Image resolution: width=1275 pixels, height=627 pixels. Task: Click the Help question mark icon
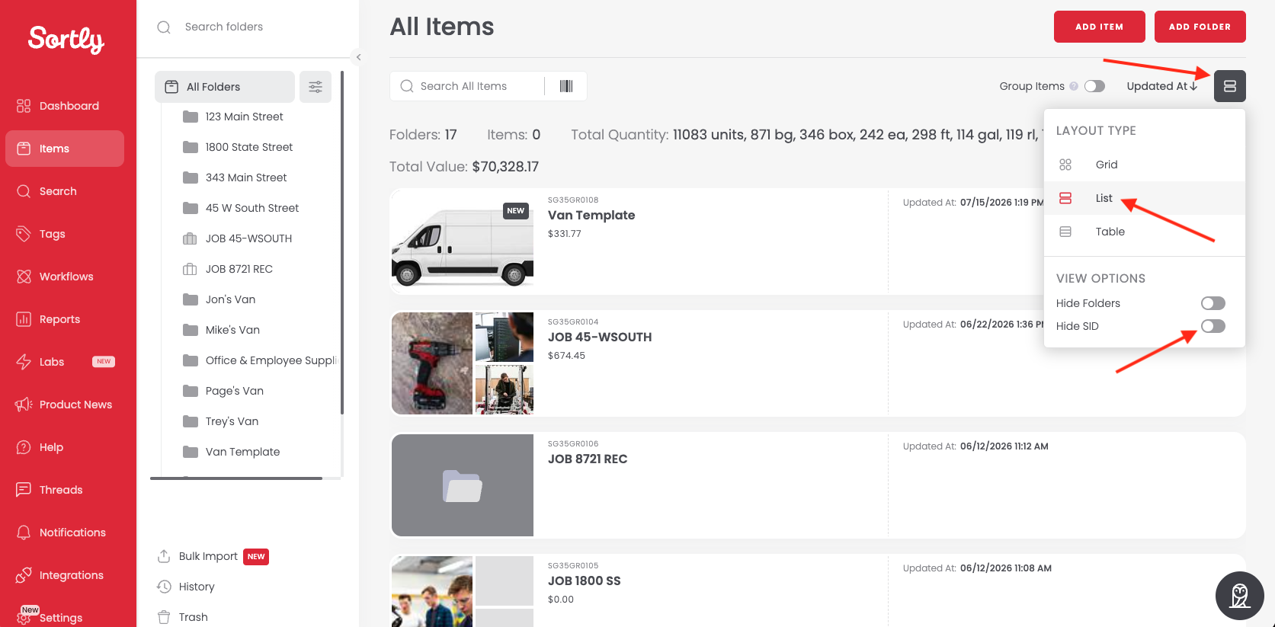24,447
